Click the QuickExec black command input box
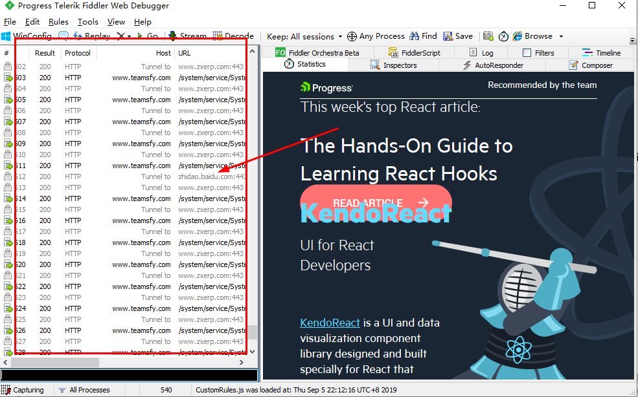 pyautogui.click(x=129, y=375)
